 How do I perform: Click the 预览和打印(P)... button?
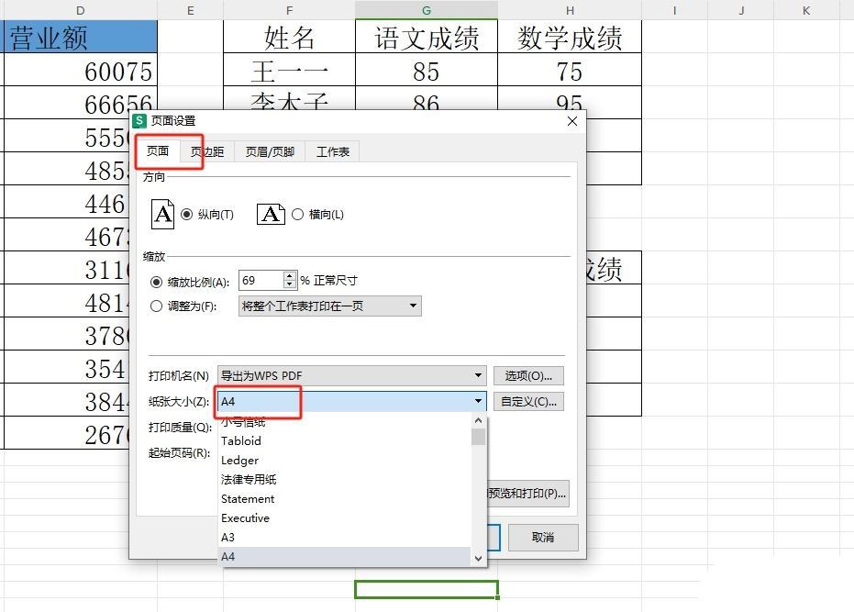click(527, 494)
